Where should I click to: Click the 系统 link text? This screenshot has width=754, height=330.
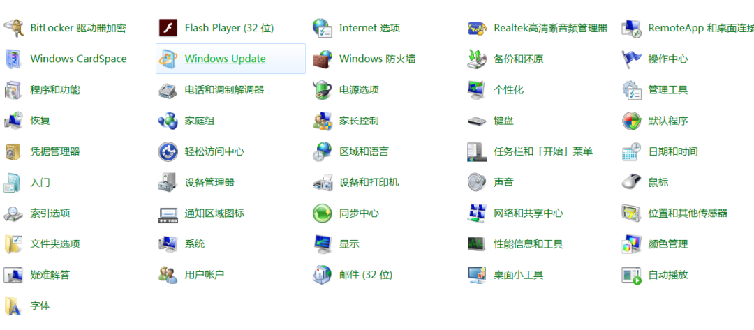(x=194, y=244)
